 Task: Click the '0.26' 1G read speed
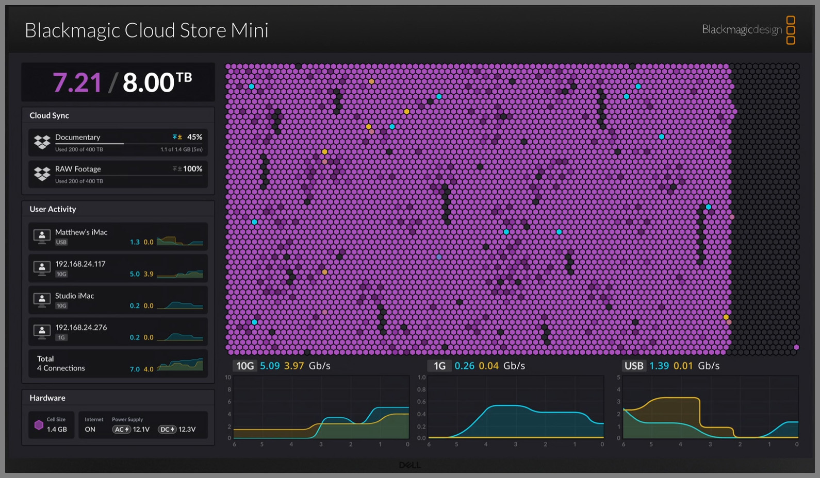(464, 366)
